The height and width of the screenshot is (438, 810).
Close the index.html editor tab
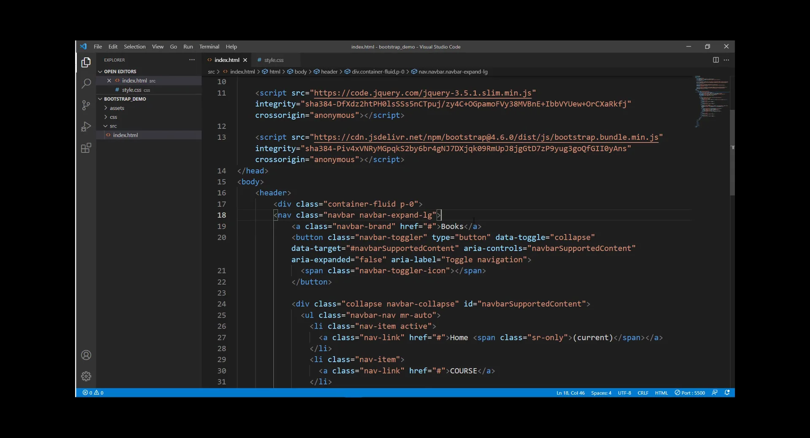pos(245,60)
